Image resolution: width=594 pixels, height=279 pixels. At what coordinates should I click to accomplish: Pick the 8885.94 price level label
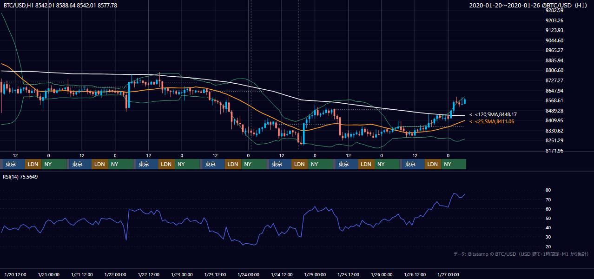pos(554,60)
